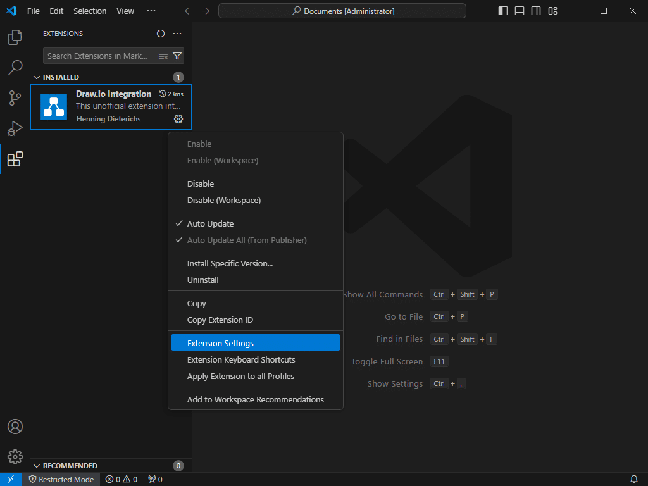
Task: Open the Explorer view in activity bar
Action: tap(15, 37)
